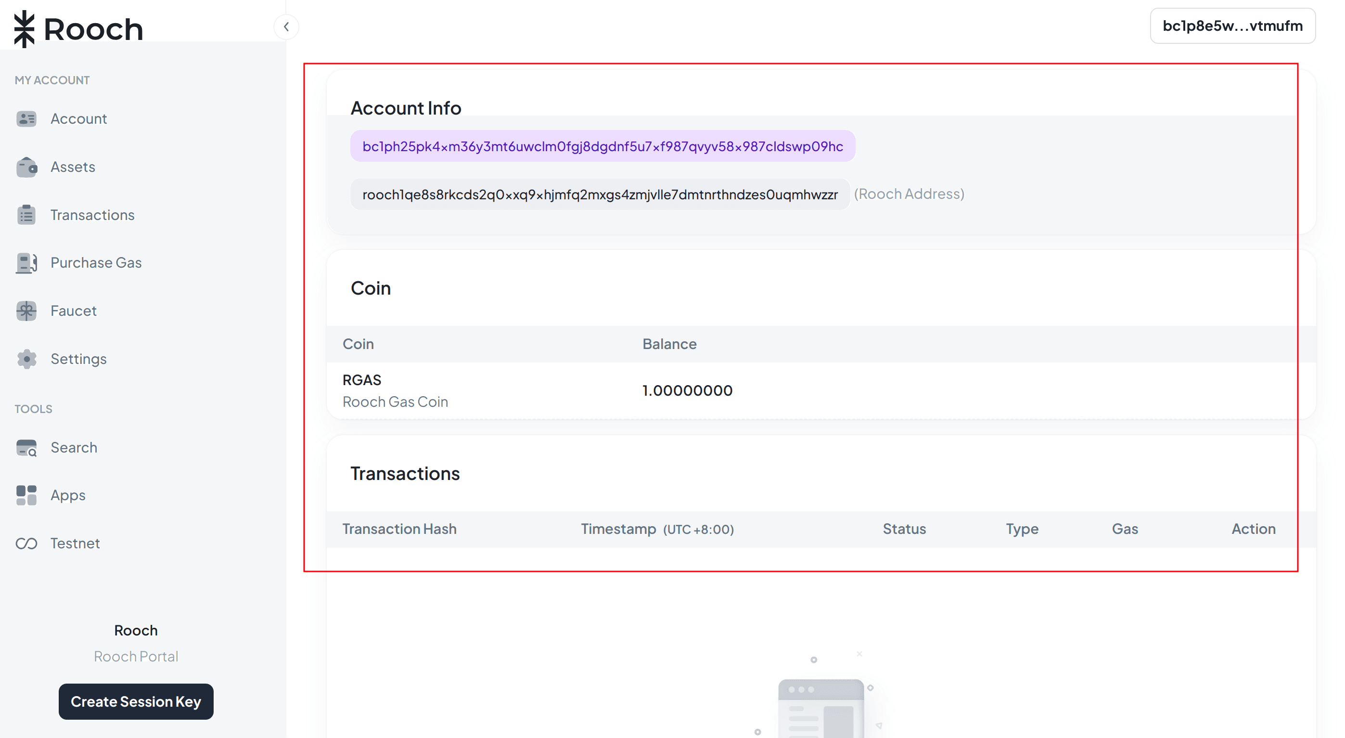
Task: Click the Search tool icon
Action: pyautogui.click(x=26, y=448)
